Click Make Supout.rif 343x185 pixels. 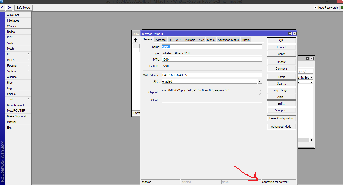18,116
